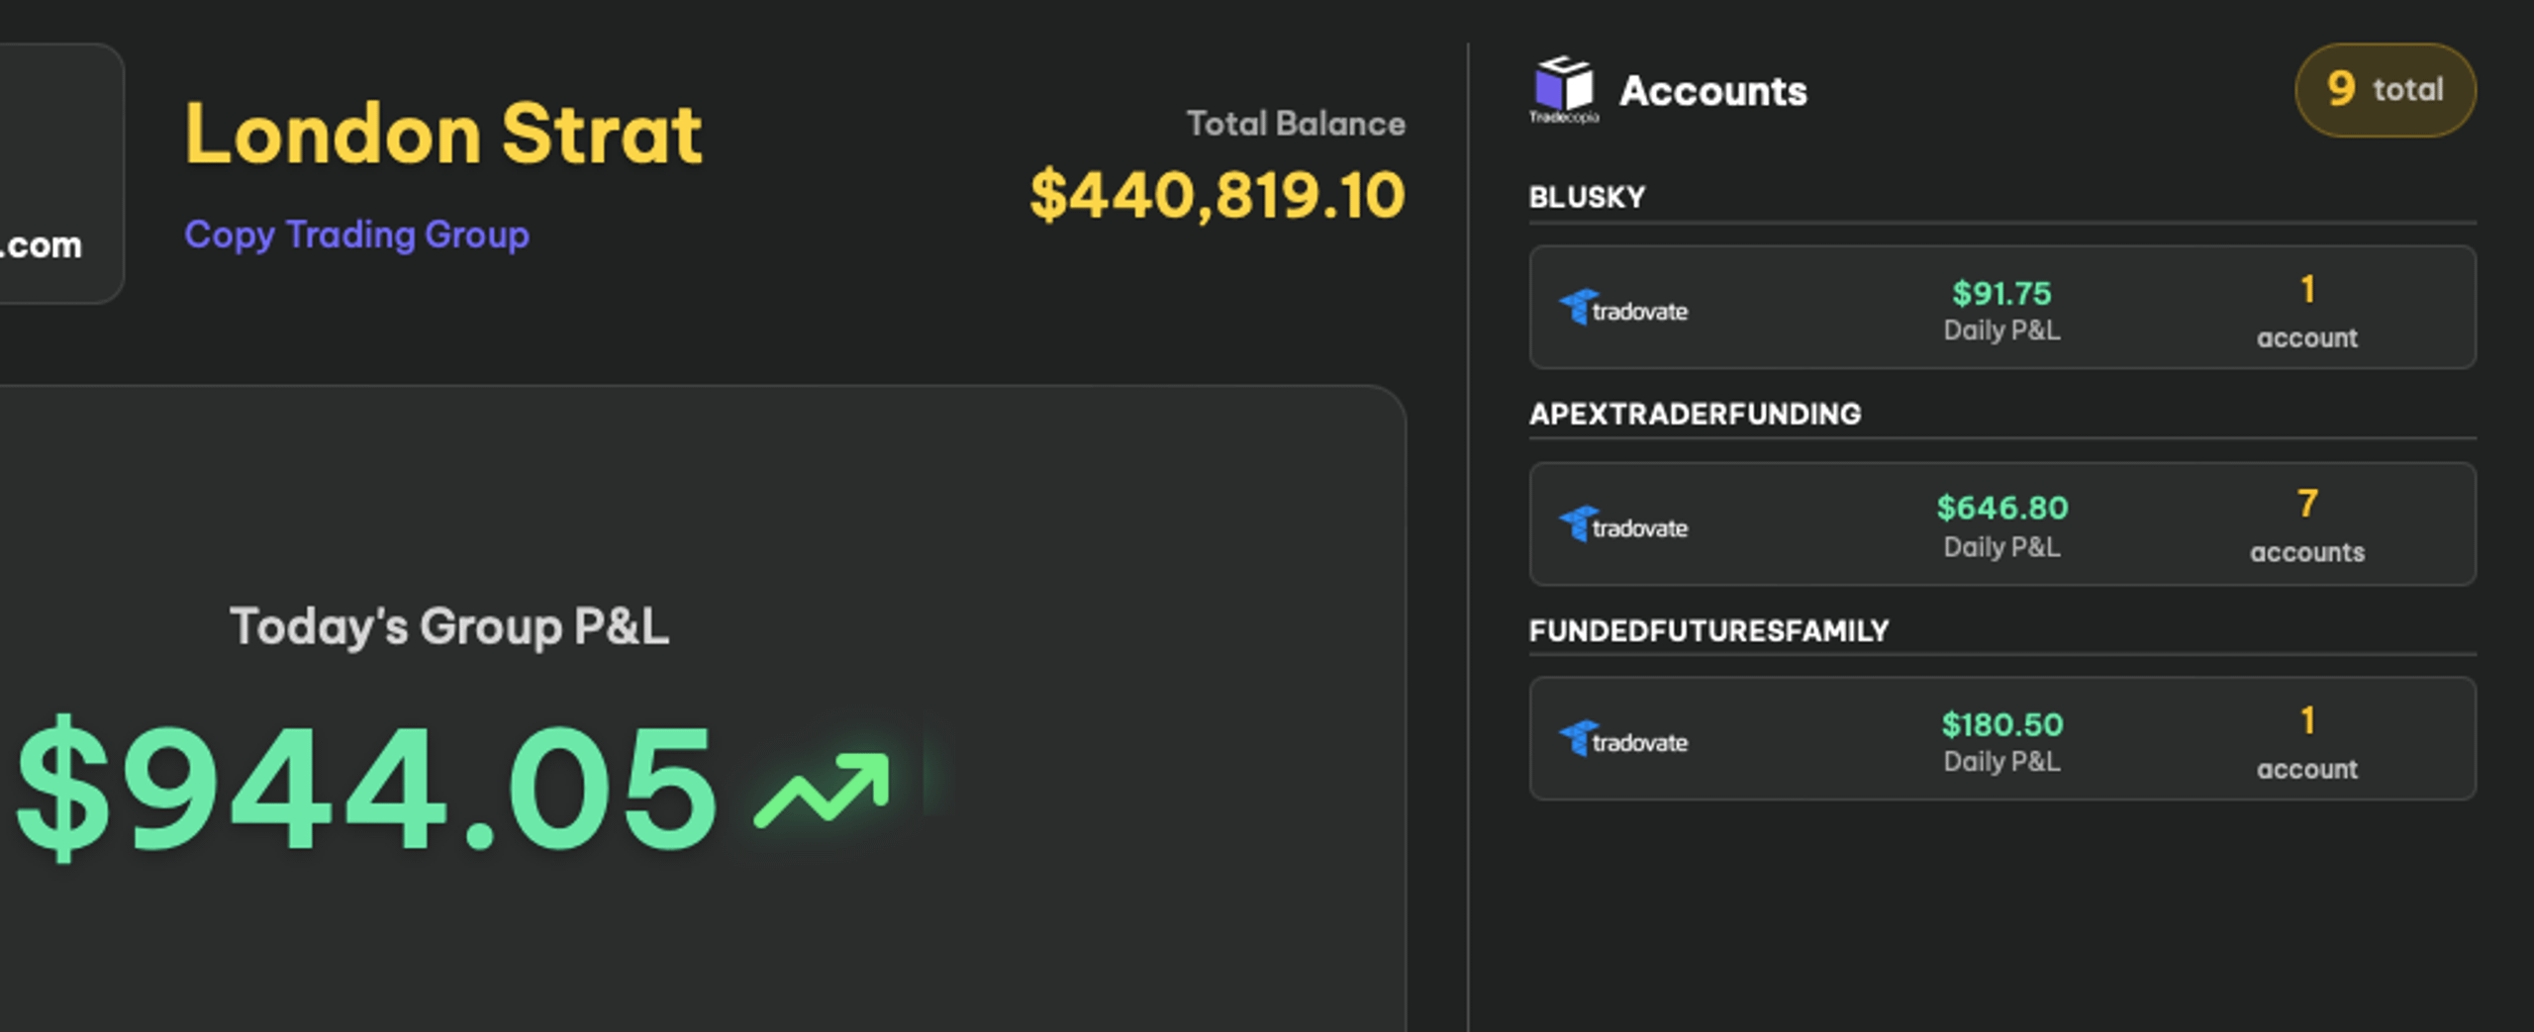Click the tradovate logo under APEXTRADERFUNDING

pyautogui.click(x=1623, y=525)
